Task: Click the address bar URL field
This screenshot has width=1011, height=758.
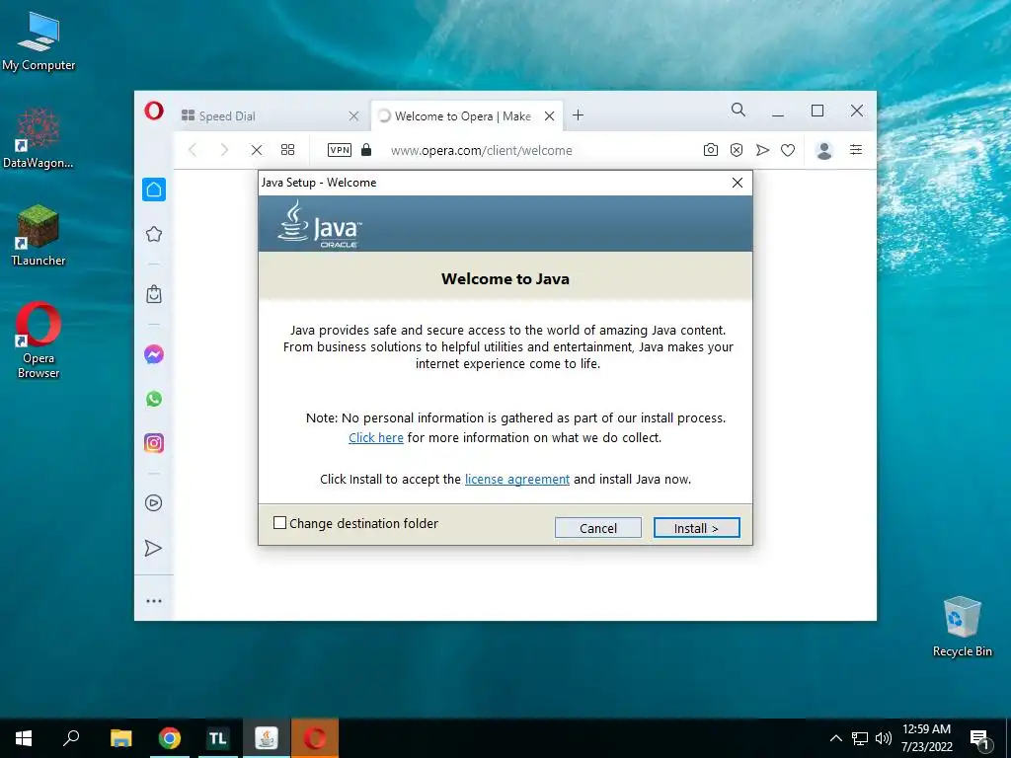Action: point(481,150)
